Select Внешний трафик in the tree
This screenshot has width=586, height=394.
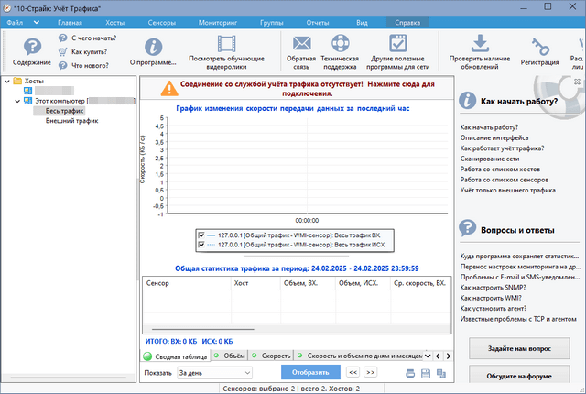(x=71, y=120)
